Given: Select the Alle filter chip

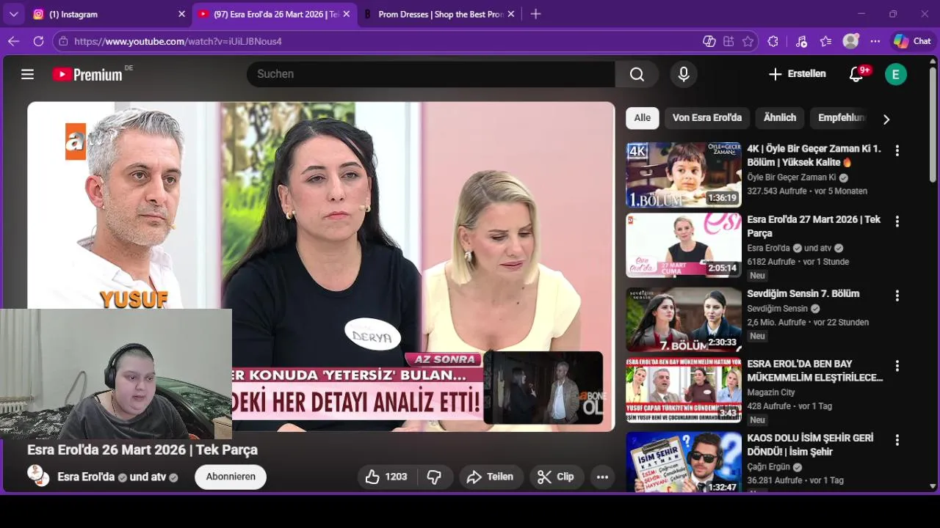Looking at the screenshot, I should click(x=643, y=117).
